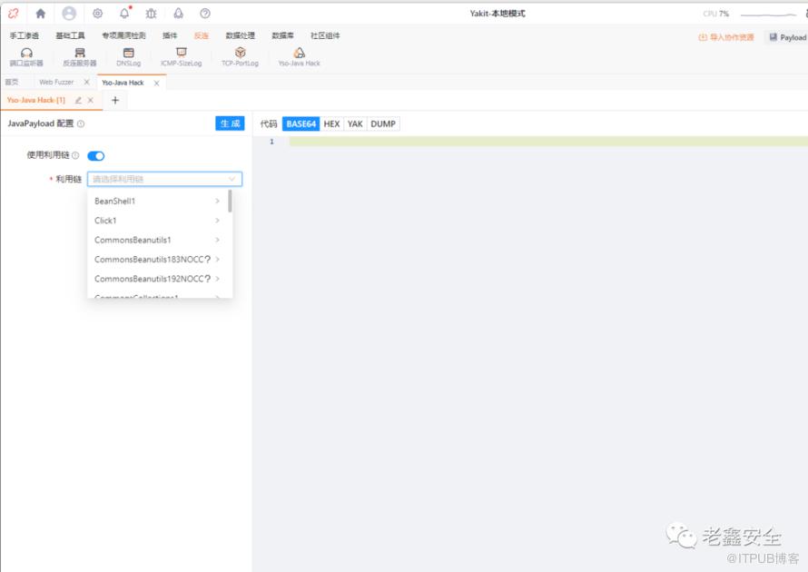
Task: Select BASE64 code format
Action: (x=301, y=123)
